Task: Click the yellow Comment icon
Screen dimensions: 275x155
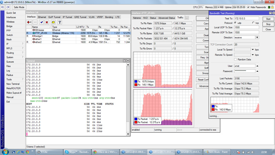Action: 53,22
